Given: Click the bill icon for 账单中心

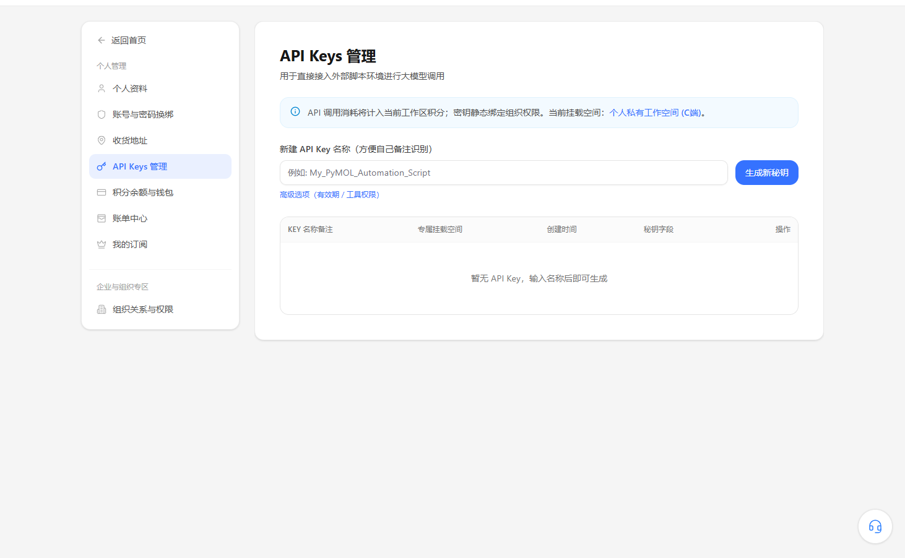Looking at the screenshot, I should (x=102, y=218).
